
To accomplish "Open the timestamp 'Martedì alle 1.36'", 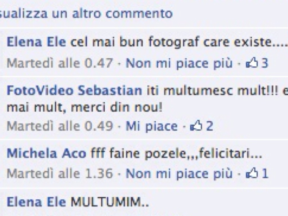I will pos(60,173).
